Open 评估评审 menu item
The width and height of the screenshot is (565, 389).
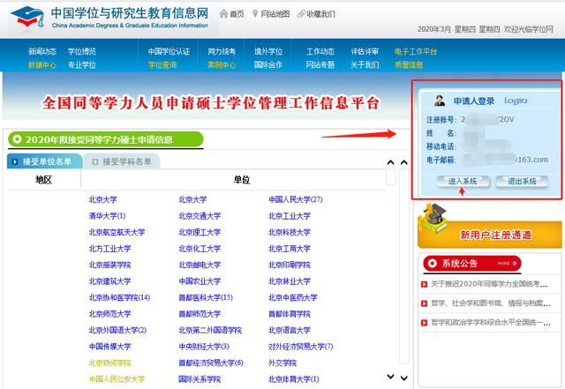tap(365, 51)
